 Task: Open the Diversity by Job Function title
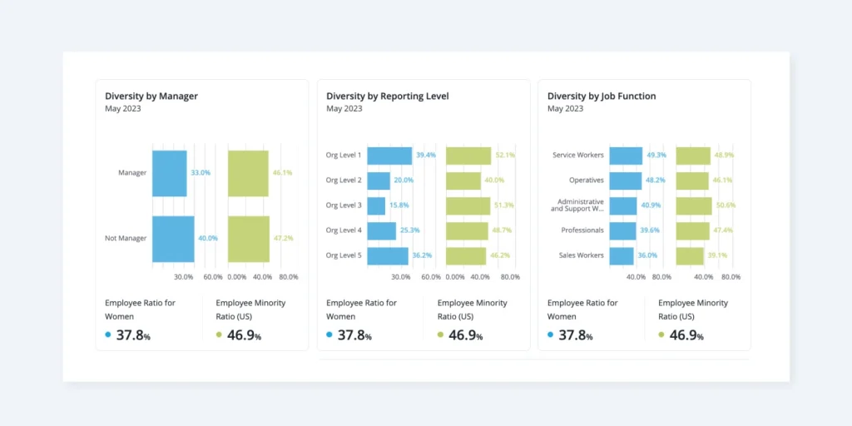point(602,97)
